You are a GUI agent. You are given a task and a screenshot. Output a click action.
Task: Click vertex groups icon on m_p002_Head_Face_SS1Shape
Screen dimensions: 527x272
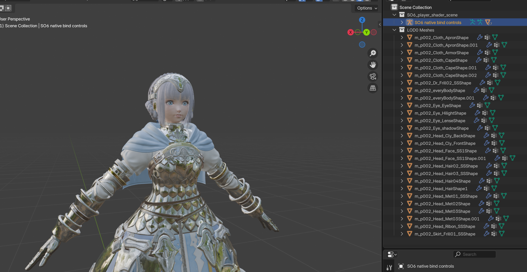(495, 151)
